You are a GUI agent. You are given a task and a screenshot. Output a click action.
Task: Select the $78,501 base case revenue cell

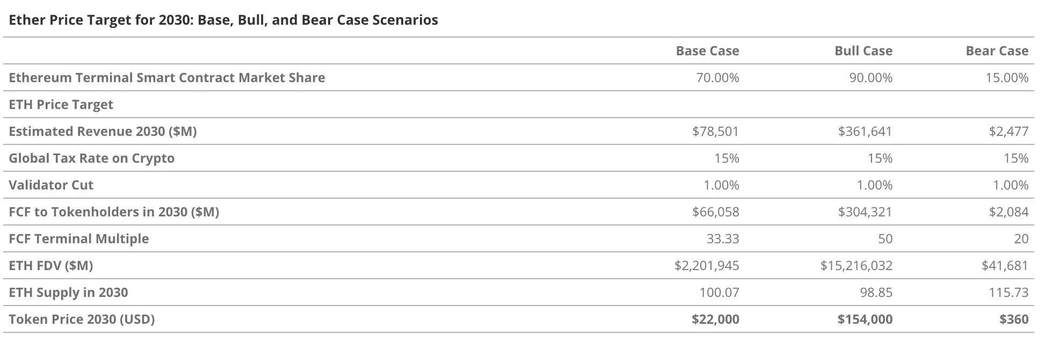point(715,132)
